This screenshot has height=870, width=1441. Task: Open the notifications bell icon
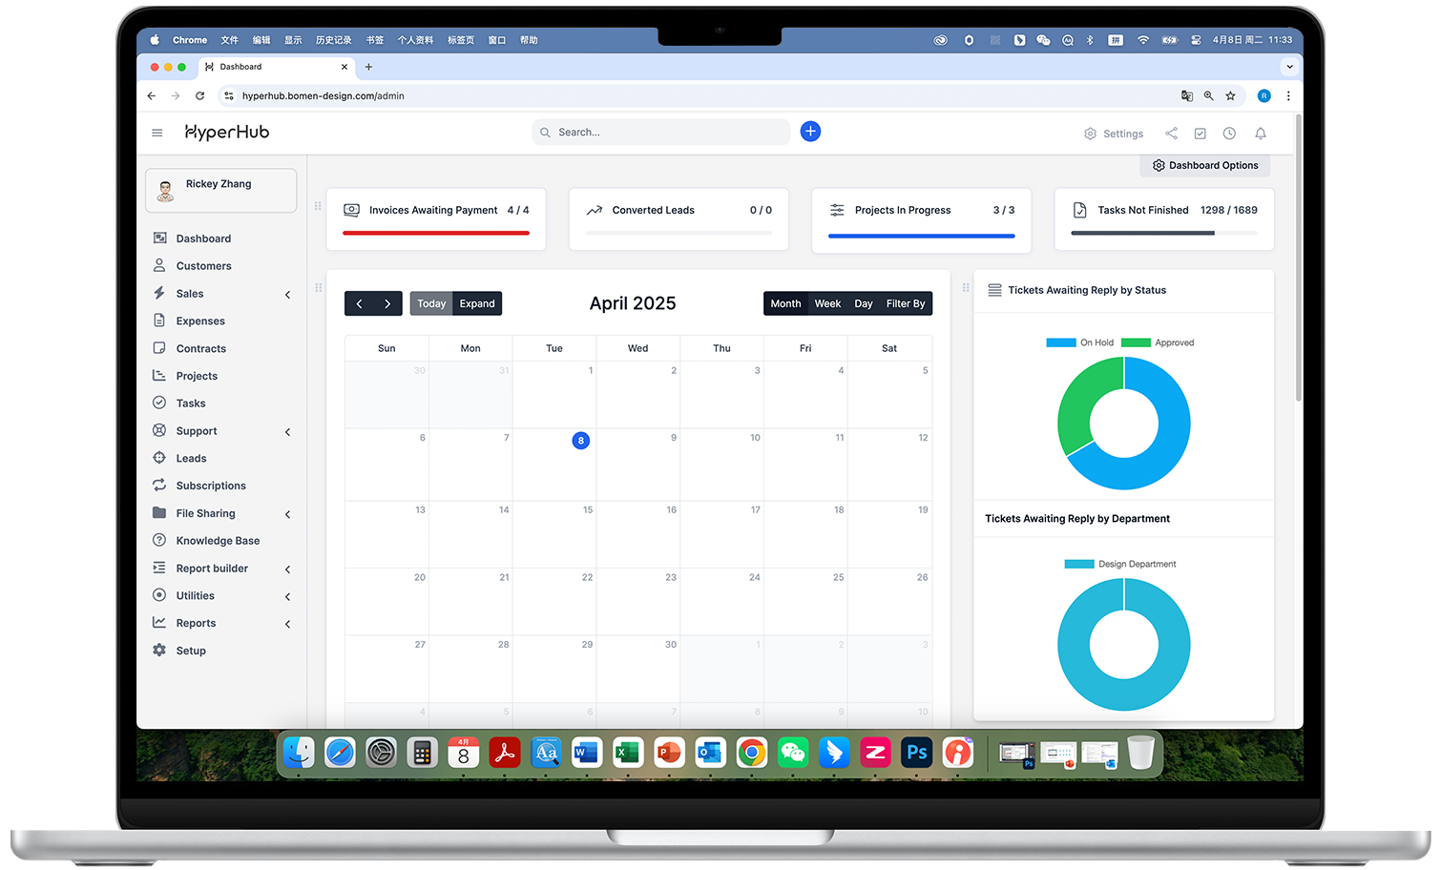(x=1260, y=134)
